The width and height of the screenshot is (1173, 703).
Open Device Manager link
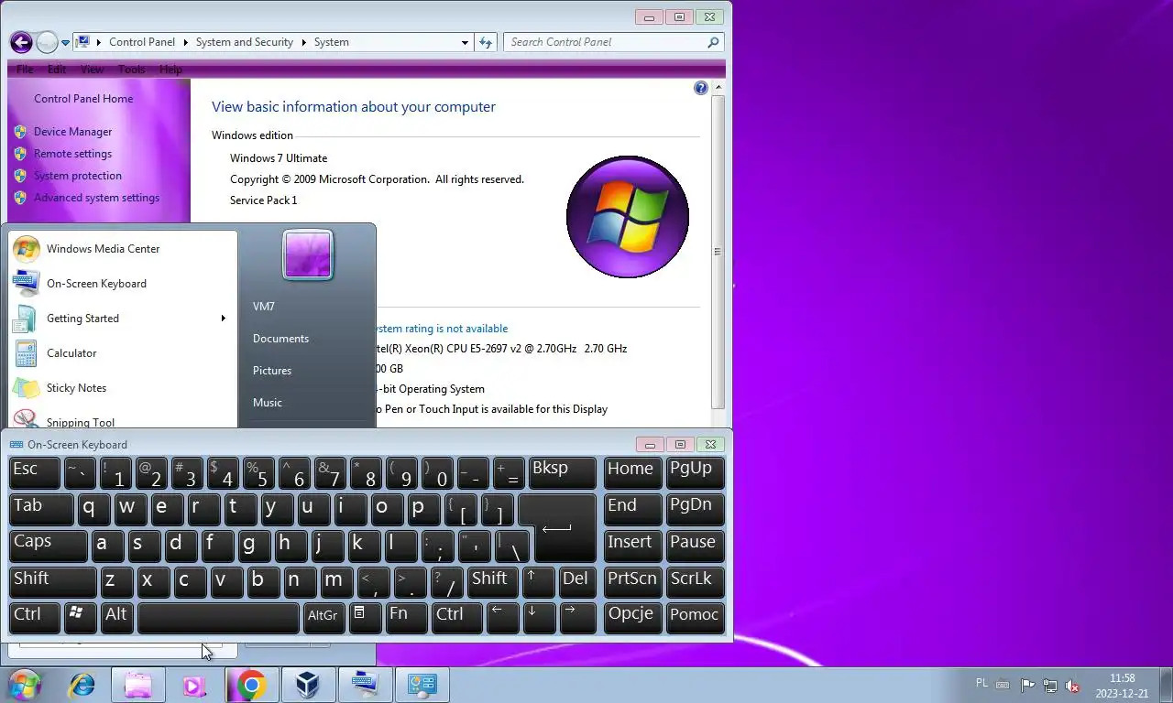tap(72, 132)
